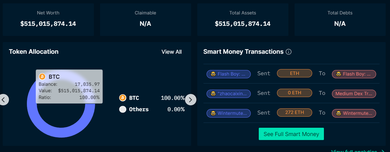
Task: Click the Wintermute recipient tag
Action: (x=354, y=113)
